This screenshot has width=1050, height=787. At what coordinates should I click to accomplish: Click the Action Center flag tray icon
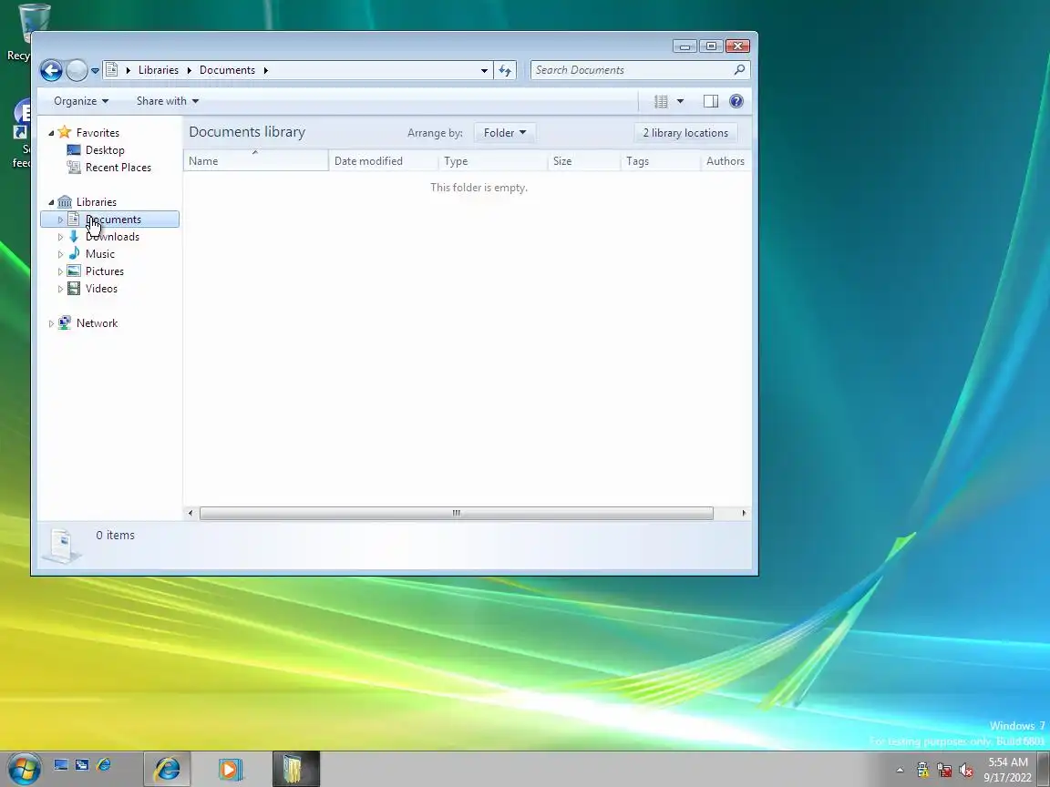click(922, 771)
